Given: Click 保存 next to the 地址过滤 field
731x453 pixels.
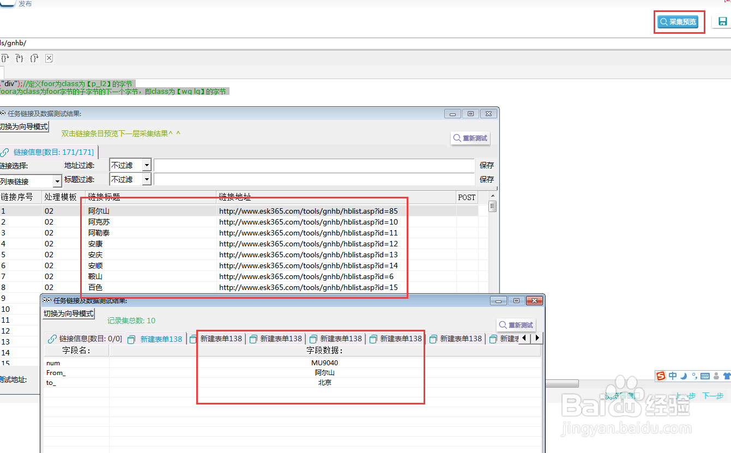Looking at the screenshot, I should click(487, 165).
